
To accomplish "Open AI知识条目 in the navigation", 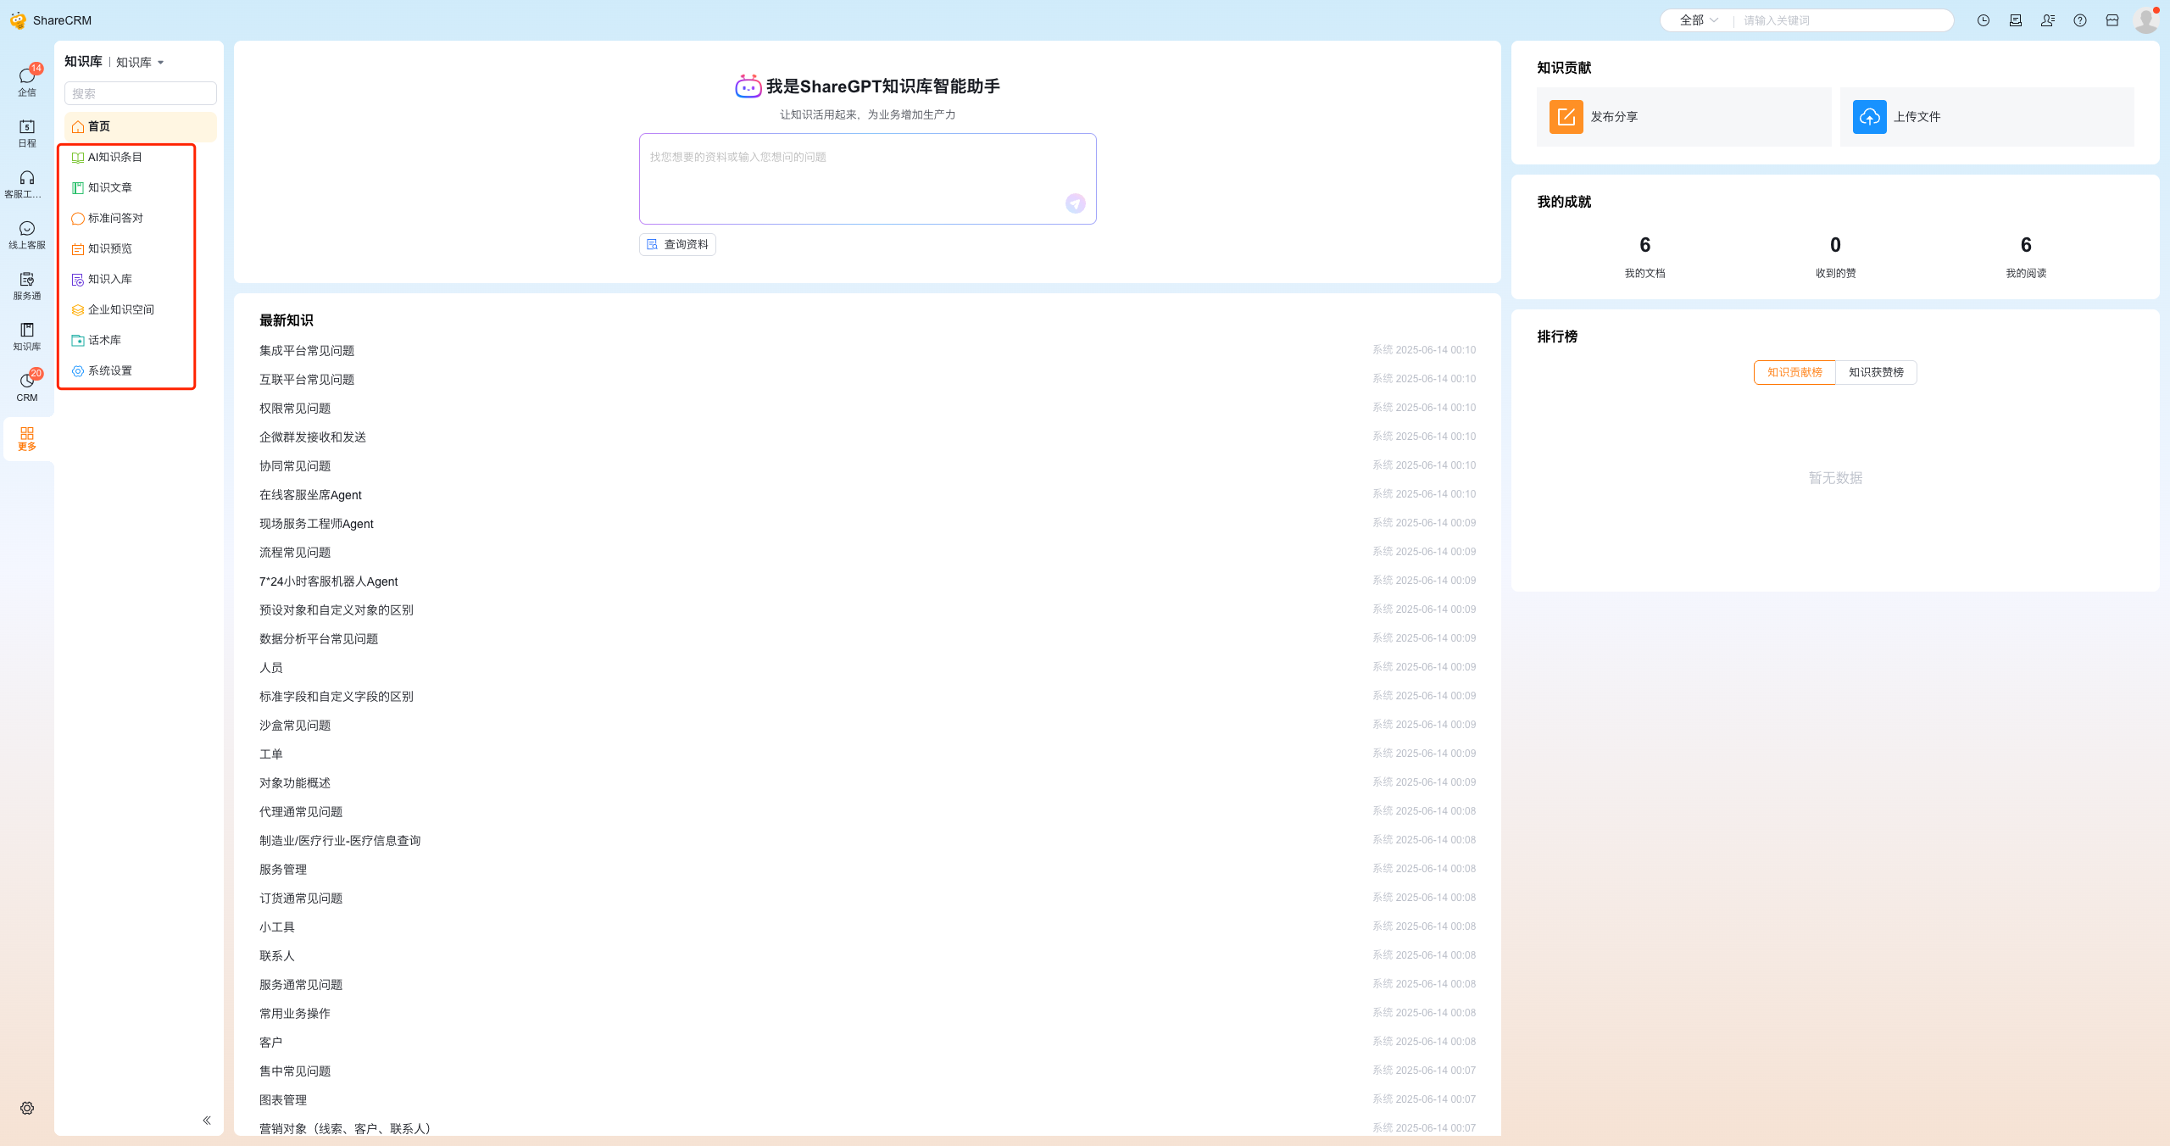I will [x=115, y=157].
